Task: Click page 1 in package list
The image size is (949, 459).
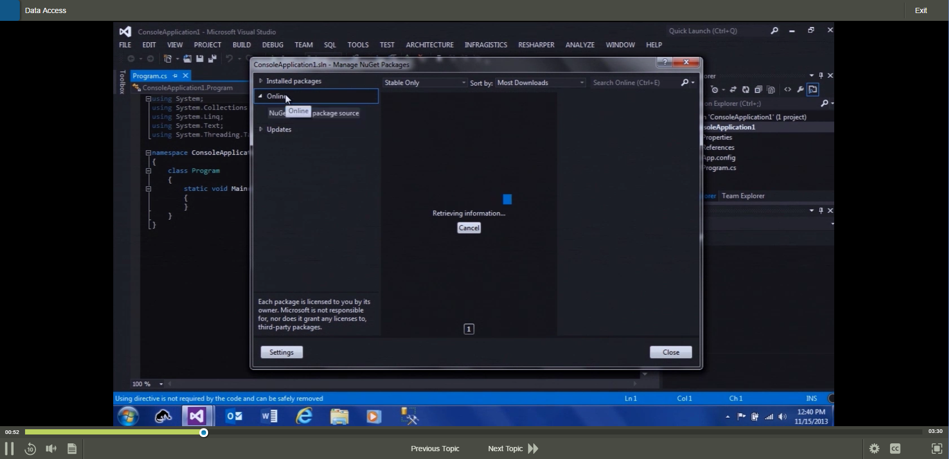Action: [x=469, y=329]
